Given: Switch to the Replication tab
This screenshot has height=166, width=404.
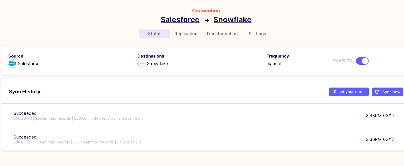Looking at the screenshot, I should click(186, 34).
